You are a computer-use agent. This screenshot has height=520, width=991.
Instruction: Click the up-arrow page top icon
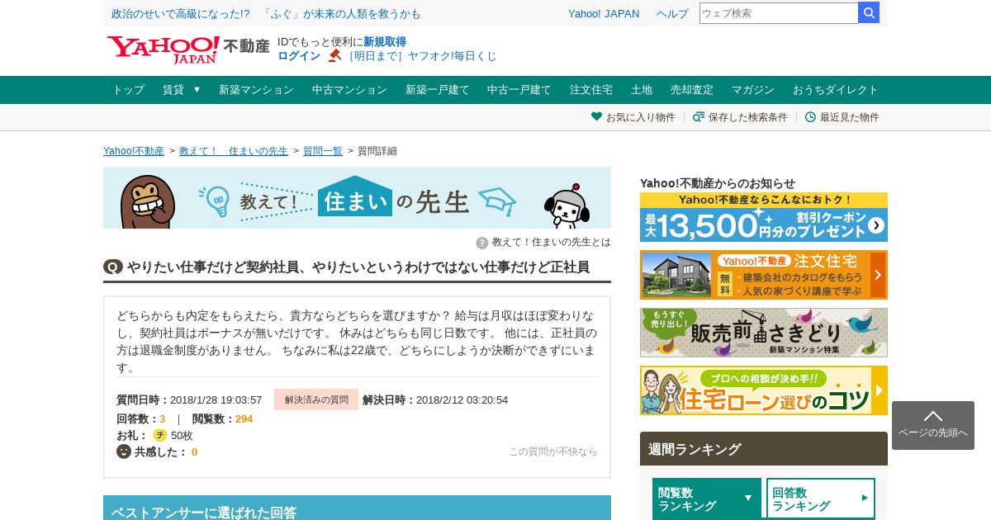(x=933, y=416)
